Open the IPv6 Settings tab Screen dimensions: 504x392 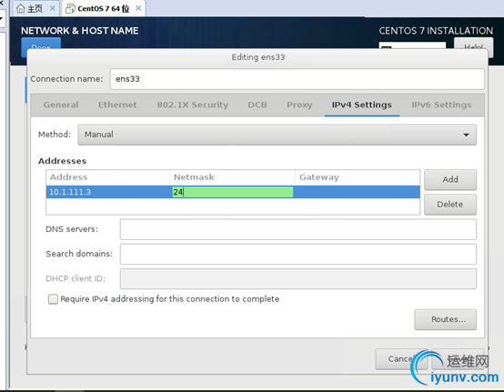pyautogui.click(x=441, y=105)
